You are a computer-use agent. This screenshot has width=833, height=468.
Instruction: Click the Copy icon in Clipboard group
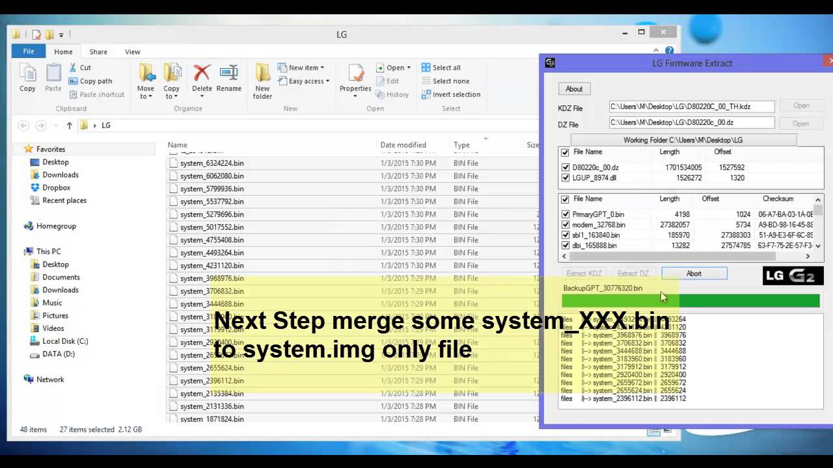coord(27,72)
